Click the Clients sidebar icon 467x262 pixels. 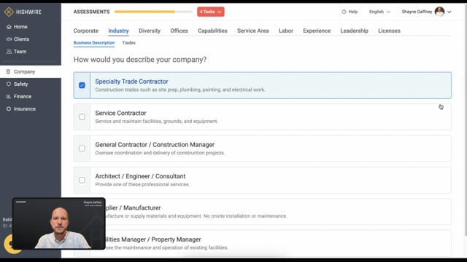[x=9, y=39]
